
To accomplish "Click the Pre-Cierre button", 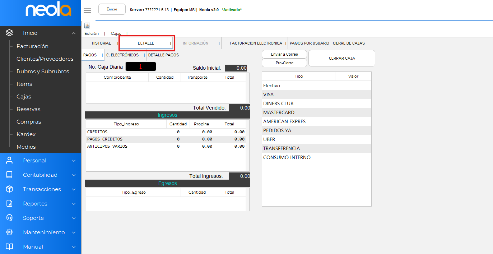I will (x=284, y=63).
